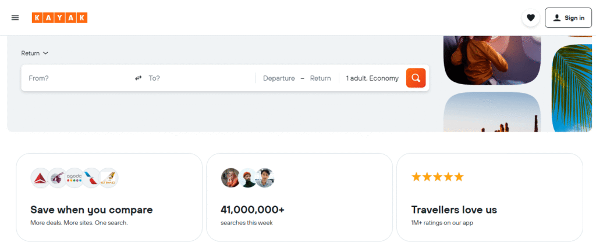Screen dimensions: 596x246
Task: Click the five orange rating stars
Action: pos(437,177)
